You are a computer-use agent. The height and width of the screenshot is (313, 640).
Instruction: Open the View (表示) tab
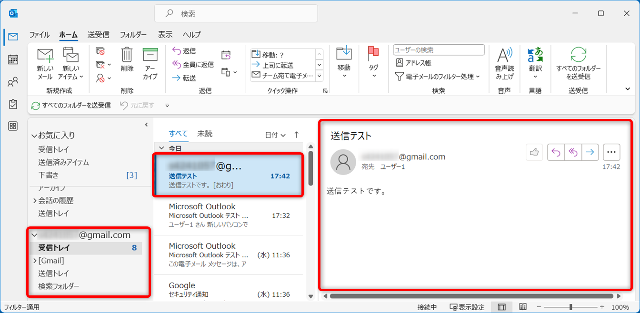pos(165,35)
